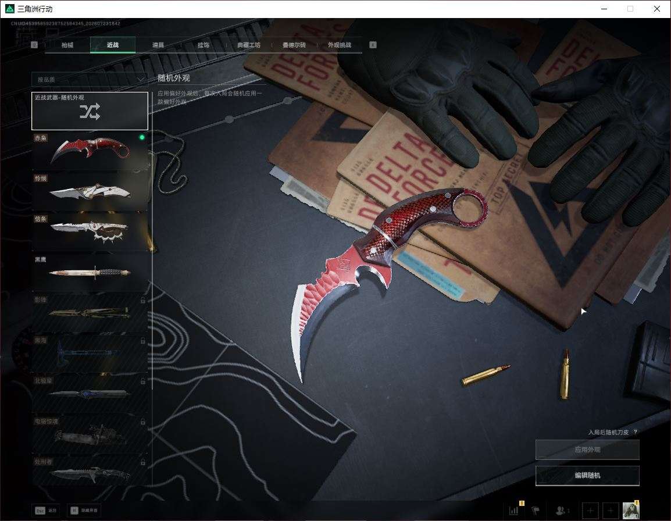This screenshot has height=521, width=671.
Task: Minimize the 三角洲行动 window
Action: (604, 9)
